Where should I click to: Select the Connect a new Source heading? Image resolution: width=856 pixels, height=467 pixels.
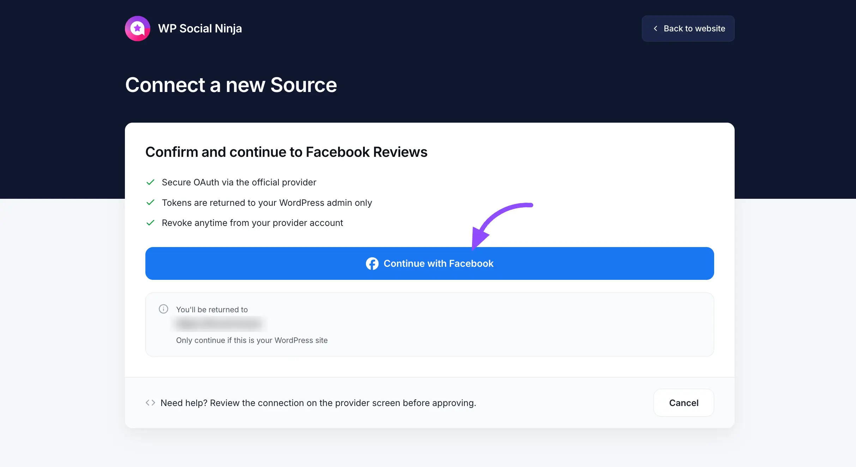coord(231,85)
